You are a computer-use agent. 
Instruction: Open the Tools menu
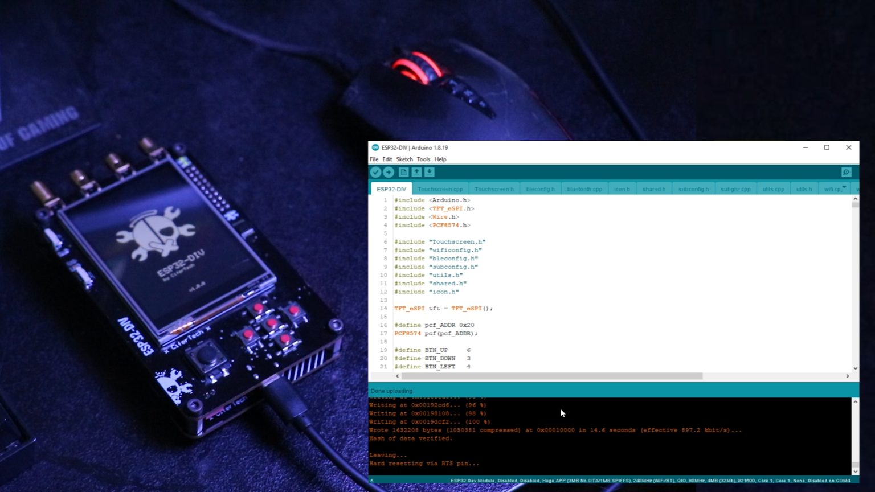coord(423,159)
